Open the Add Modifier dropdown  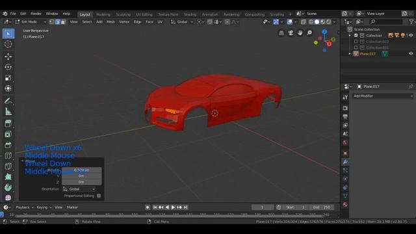383,96
